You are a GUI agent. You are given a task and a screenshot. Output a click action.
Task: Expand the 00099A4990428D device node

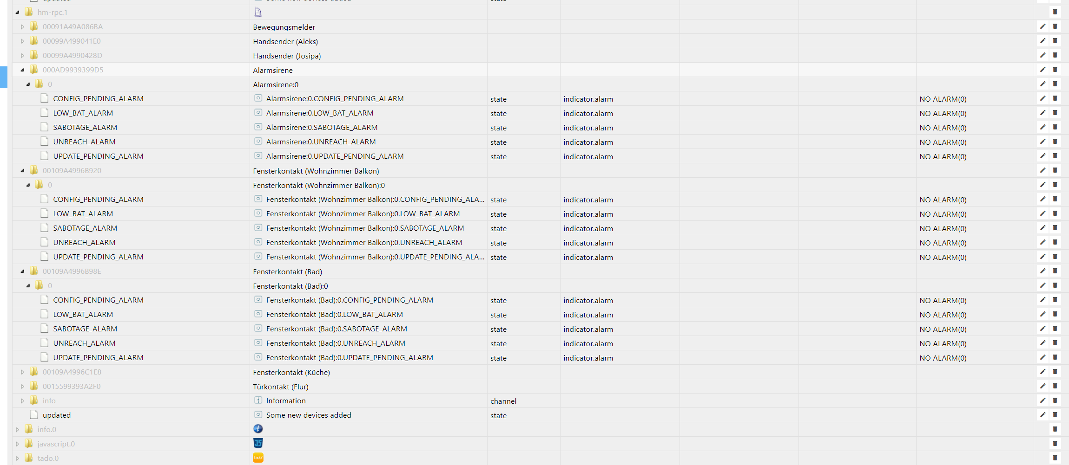click(x=22, y=56)
